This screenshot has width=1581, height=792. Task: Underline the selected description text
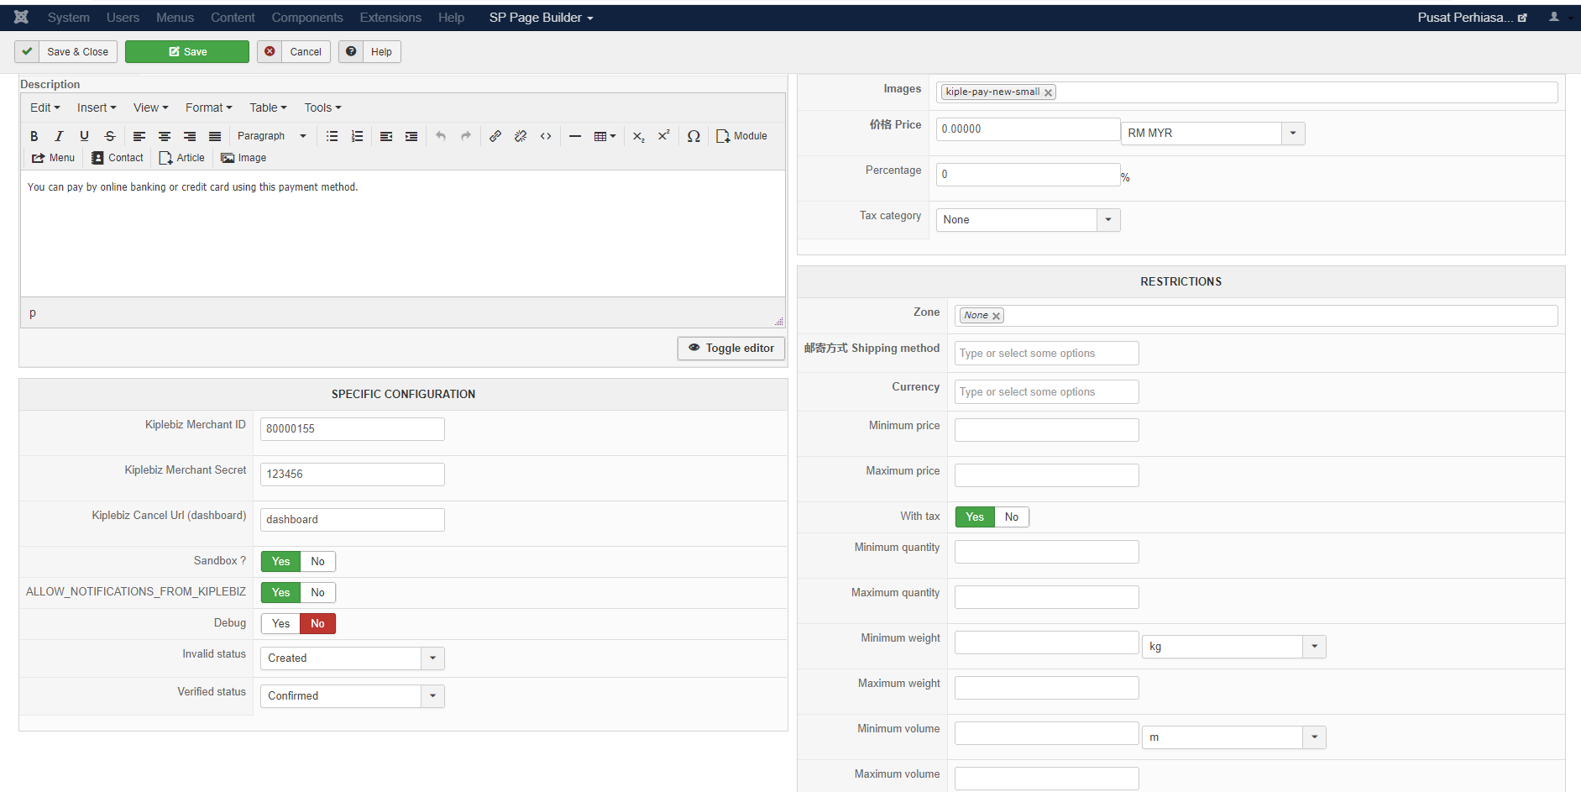(x=84, y=136)
